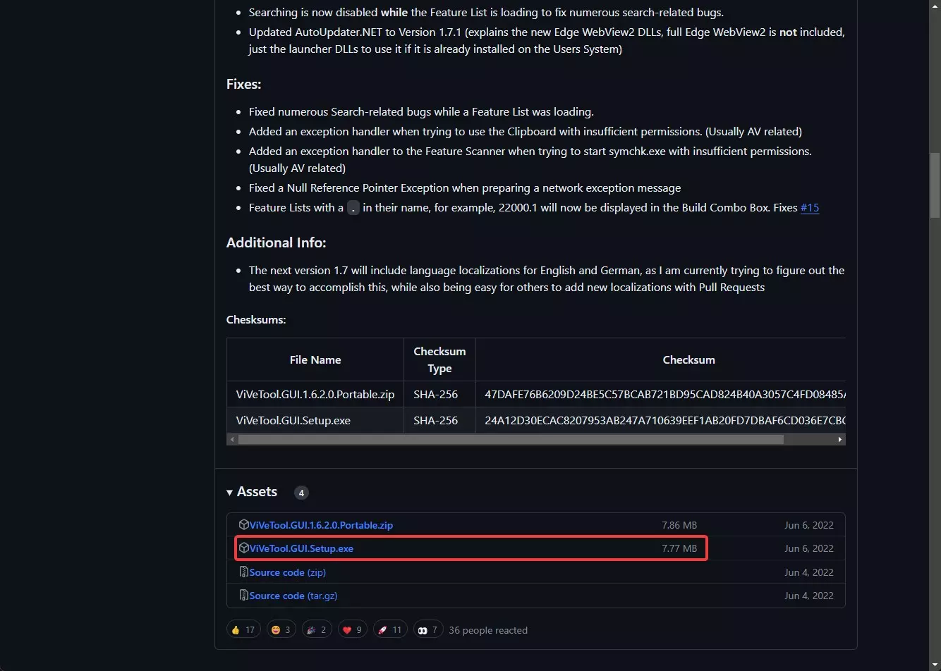Download Source code (tar.gz)
Viewport: 941px width, 671px height.
(x=293, y=596)
